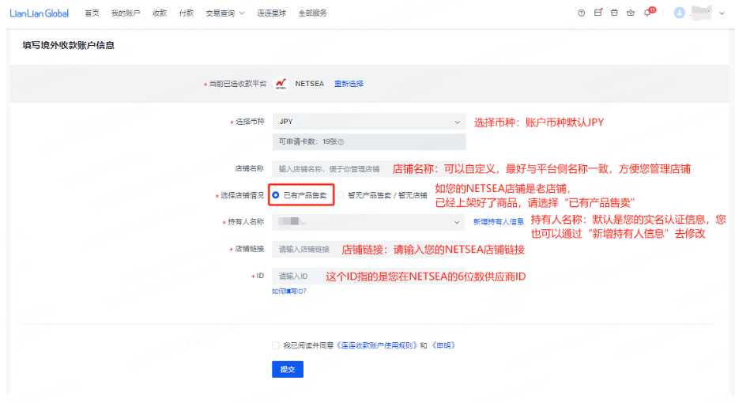Click the 新增持有人信息 link
735x403 pixels.
point(498,221)
